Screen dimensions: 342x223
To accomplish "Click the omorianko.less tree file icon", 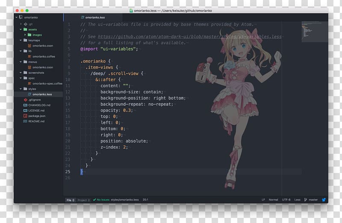I will coord(29,94).
